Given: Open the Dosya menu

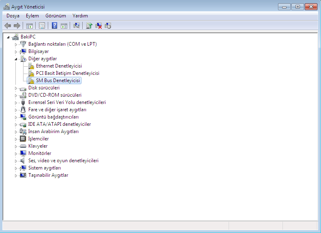Looking at the screenshot, I should pos(13,16).
